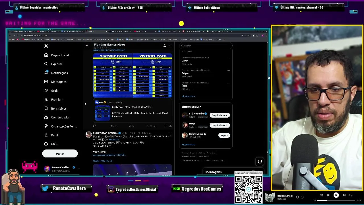Screen dimensions: 364x205
Task: Click Mostrar mais under trends
Action: click(188, 96)
